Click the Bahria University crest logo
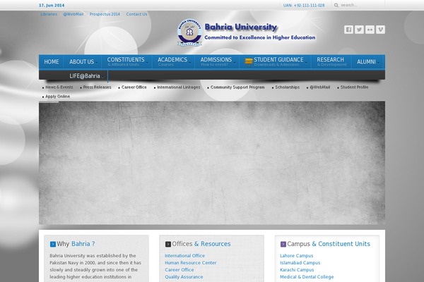The height and width of the screenshot is (282, 424). pyautogui.click(x=189, y=32)
